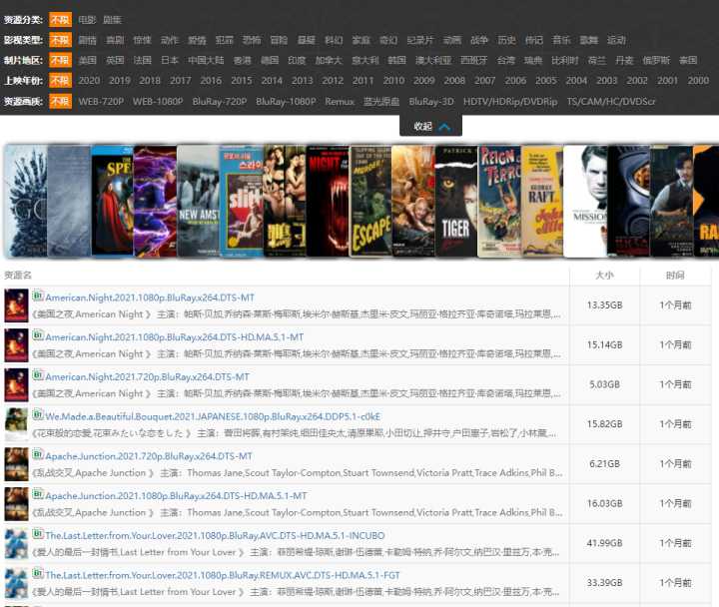719x607 pixels.
Task: Filter quality by TS/CAM/HC/DVDScr
Action: click(611, 101)
